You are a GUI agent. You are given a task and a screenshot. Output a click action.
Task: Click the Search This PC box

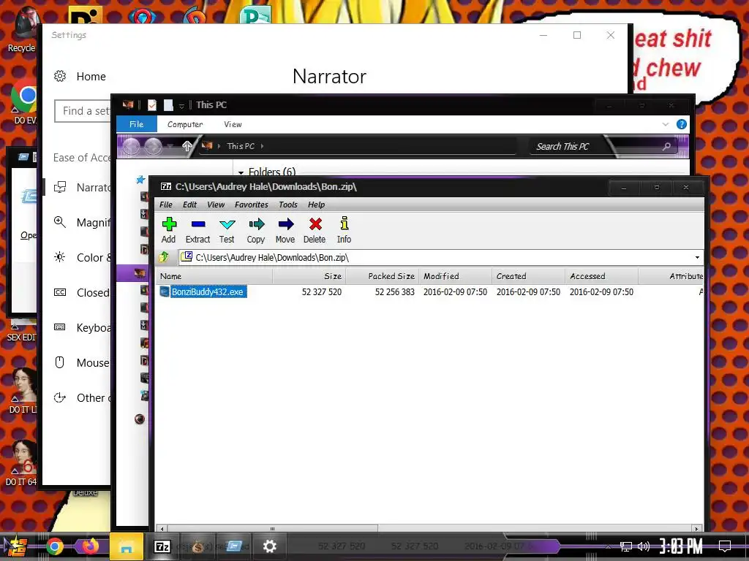pos(602,146)
